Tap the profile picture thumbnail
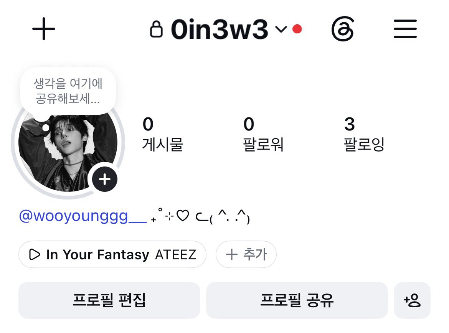 pyautogui.click(x=68, y=152)
